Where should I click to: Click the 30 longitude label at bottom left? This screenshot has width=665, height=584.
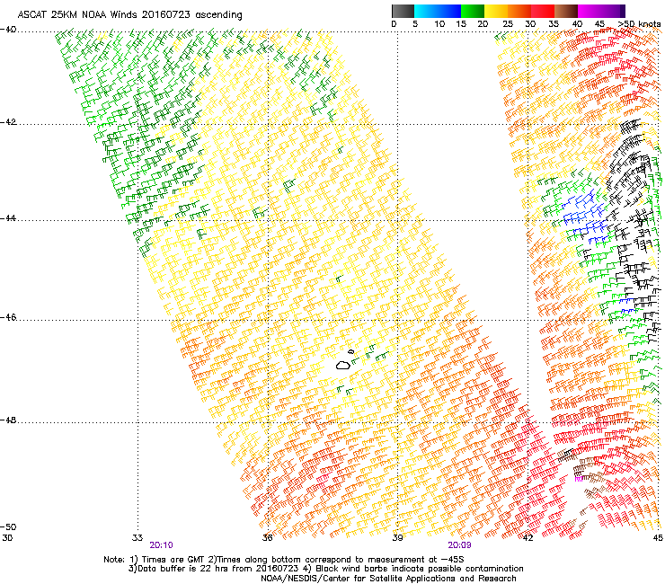click(x=7, y=538)
